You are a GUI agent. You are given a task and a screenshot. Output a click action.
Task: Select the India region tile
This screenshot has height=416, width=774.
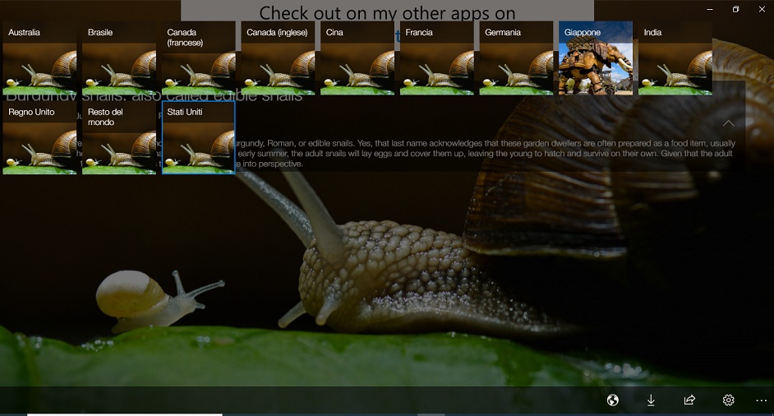coord(675,58)
